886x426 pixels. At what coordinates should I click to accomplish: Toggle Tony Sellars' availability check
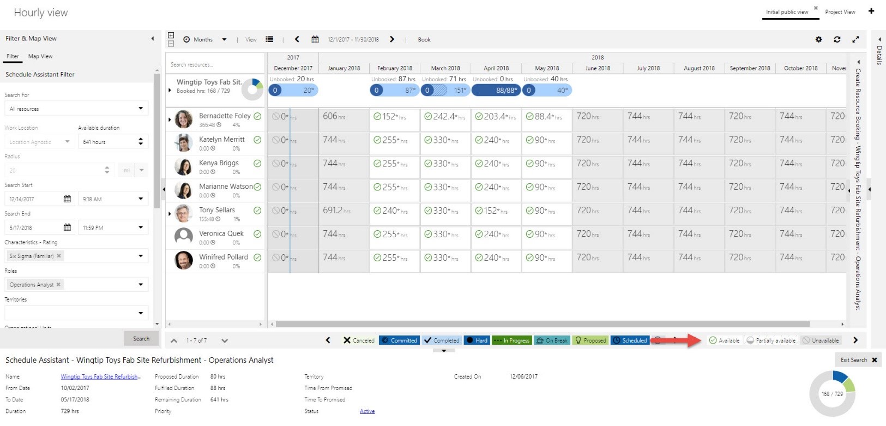coord(257,211)
